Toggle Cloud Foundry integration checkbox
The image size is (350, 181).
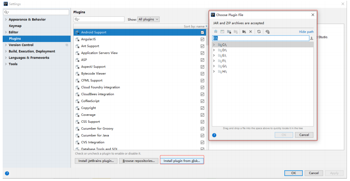(202, 88)
